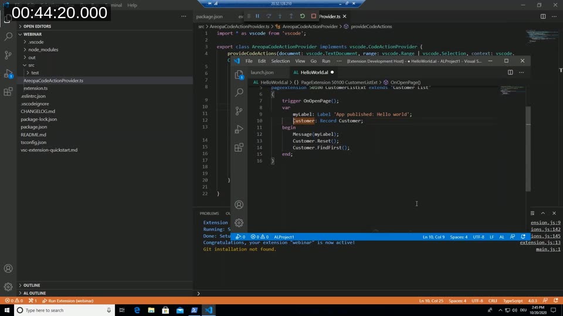Maximize the bottom panel

tap(543, 213)
